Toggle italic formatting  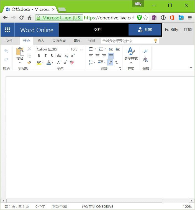coord(45,56)
